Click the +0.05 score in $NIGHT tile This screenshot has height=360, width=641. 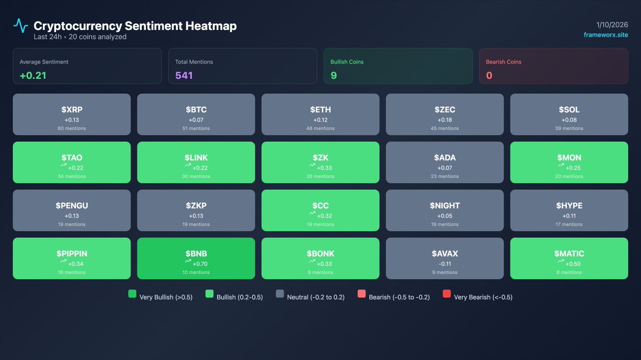coord(445,216)
